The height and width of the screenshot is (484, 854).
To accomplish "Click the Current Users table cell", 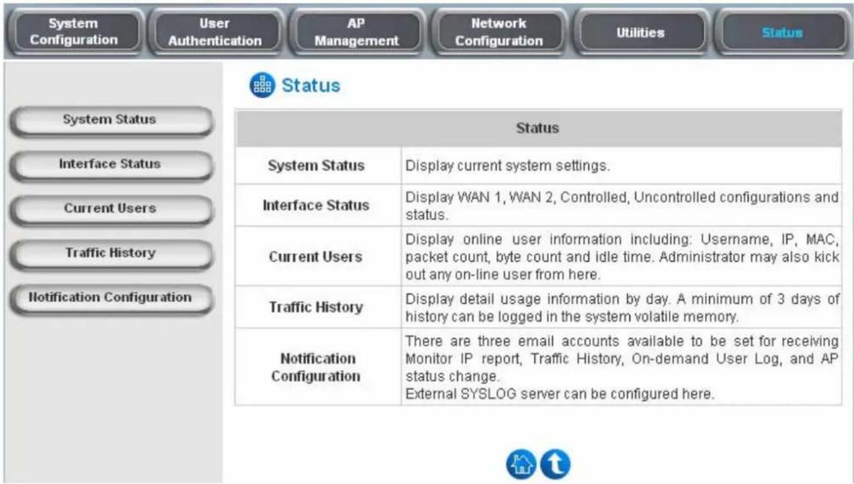I will (x=318, y=257).
